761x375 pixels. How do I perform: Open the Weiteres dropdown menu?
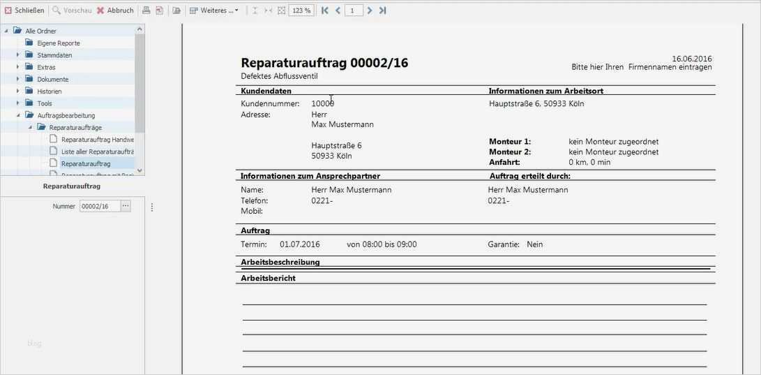[x=213, y=10]
